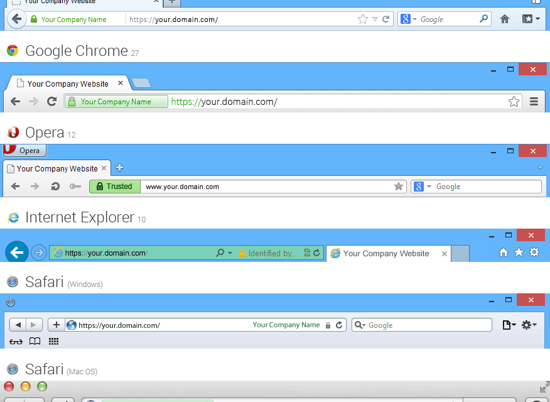
Task: Toggle the Firefox bookmark star
Action: pos(363,19)
